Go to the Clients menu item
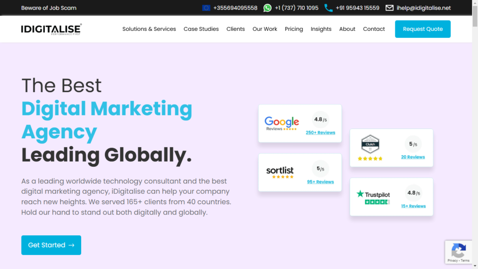 point(235,29)
